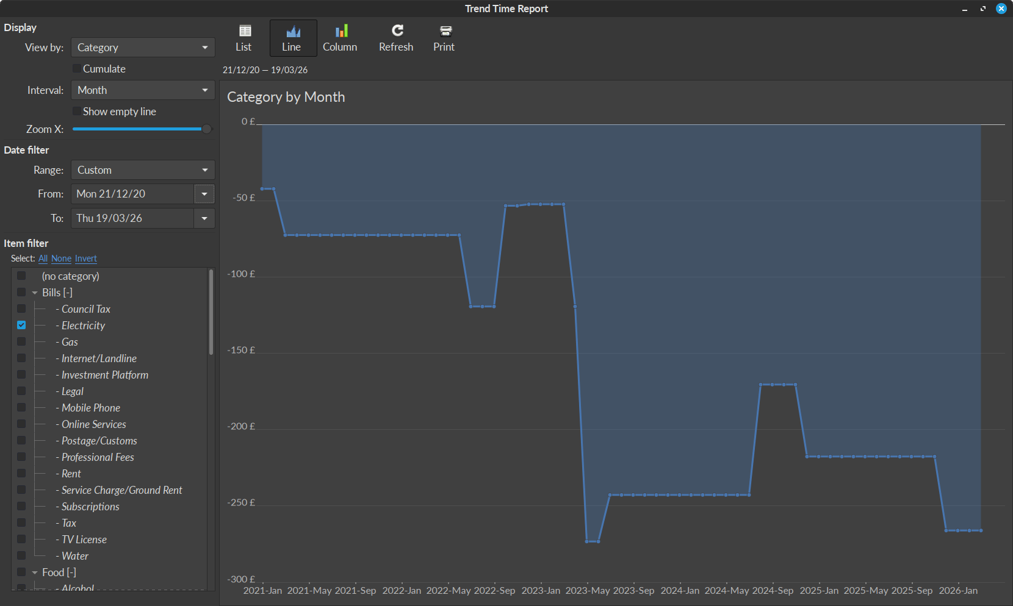Maximize the Trend Time Report window
Screen dimensions: 1013x606
pyautogui.click(x=983, y=9)
